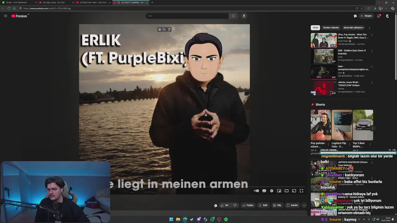Open Logitech Flip Folio Short
Viewport: 397px width, 223px height.
click(x=342, y=125)
